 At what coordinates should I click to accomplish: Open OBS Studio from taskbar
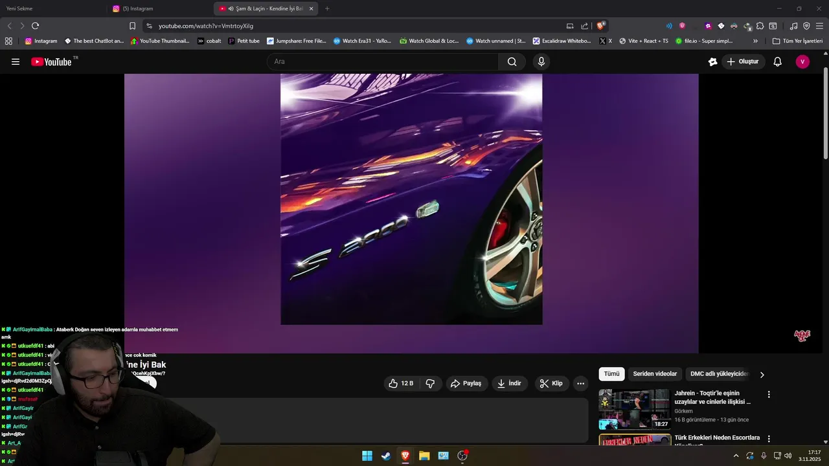[x=462, y=456]
